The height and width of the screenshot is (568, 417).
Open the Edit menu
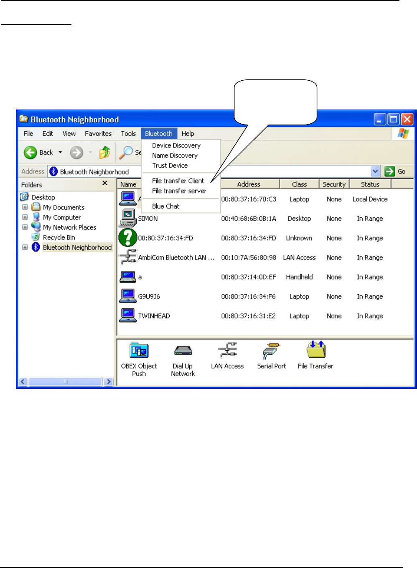pyautogui.click(x=48, y=134)
